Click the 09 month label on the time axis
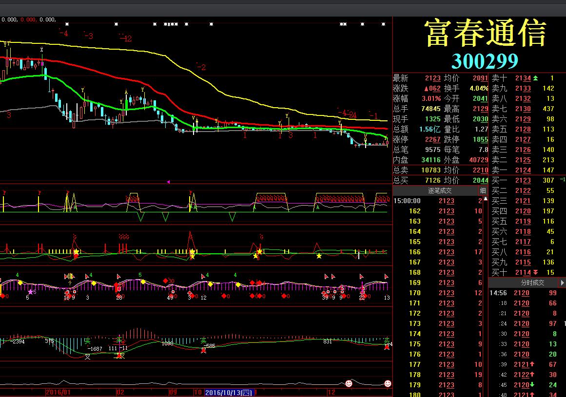 [x=173, y=392]
